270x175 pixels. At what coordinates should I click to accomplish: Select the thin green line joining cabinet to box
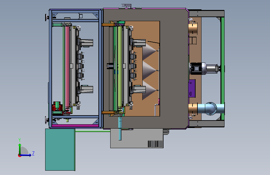tap(93, 131)
